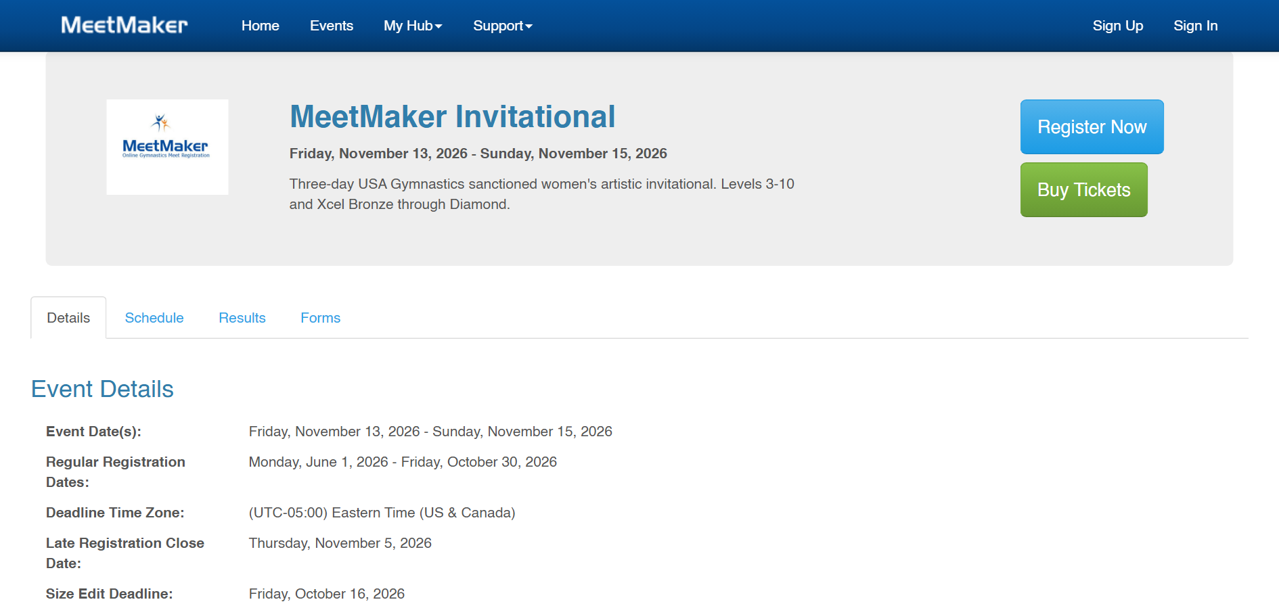Screen dimensions: 1279x604
Task: Open the Home page link
Action: click(261, 26)
